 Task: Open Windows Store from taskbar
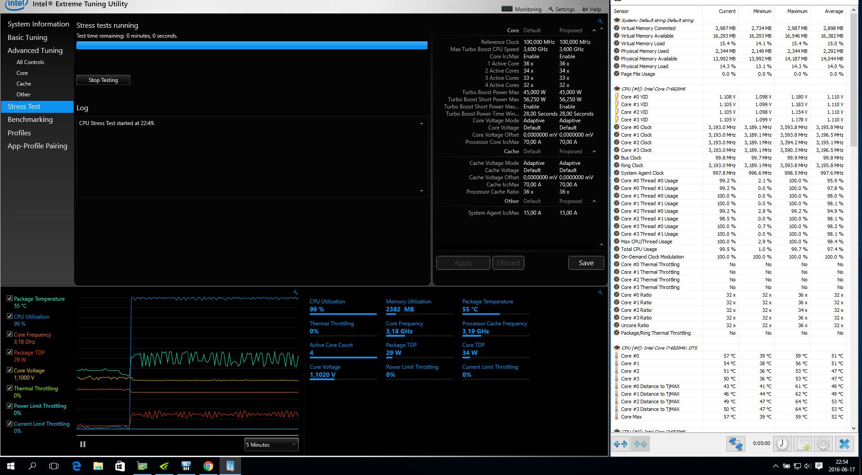point(120,466)
